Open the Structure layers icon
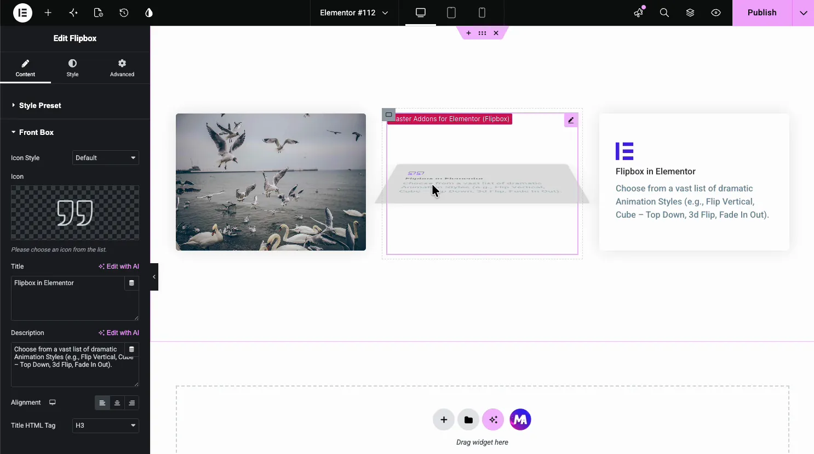 pos(690,13)
